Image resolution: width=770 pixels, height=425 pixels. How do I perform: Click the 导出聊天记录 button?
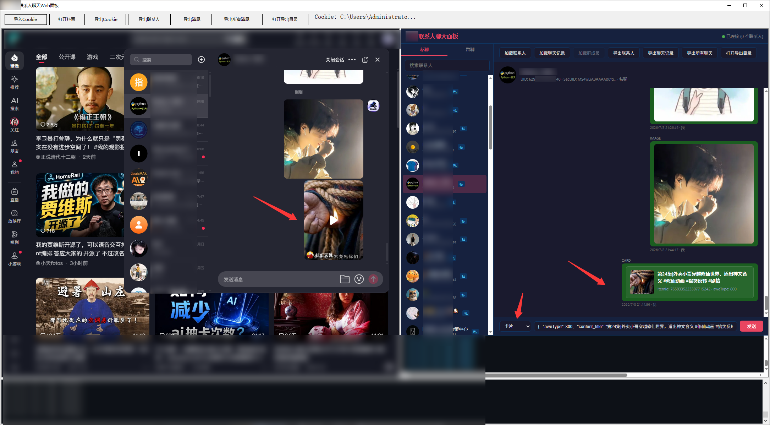pyautogui.click(x=660, y=53)
